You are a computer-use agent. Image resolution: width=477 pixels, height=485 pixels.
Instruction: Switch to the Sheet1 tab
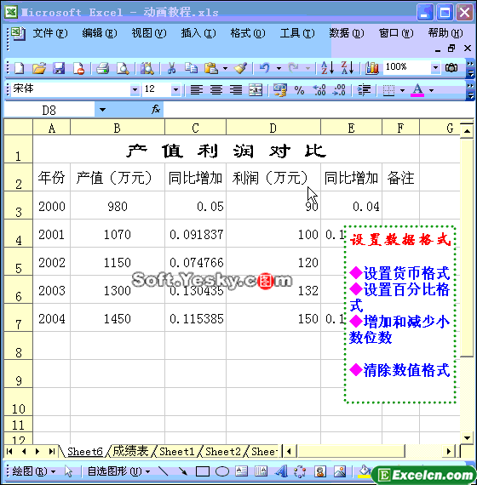[x=176, y=451]
